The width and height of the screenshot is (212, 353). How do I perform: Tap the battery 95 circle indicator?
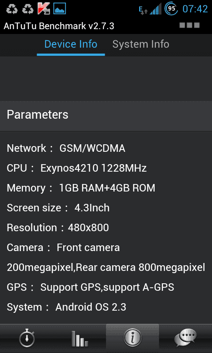tap(171, 9)
